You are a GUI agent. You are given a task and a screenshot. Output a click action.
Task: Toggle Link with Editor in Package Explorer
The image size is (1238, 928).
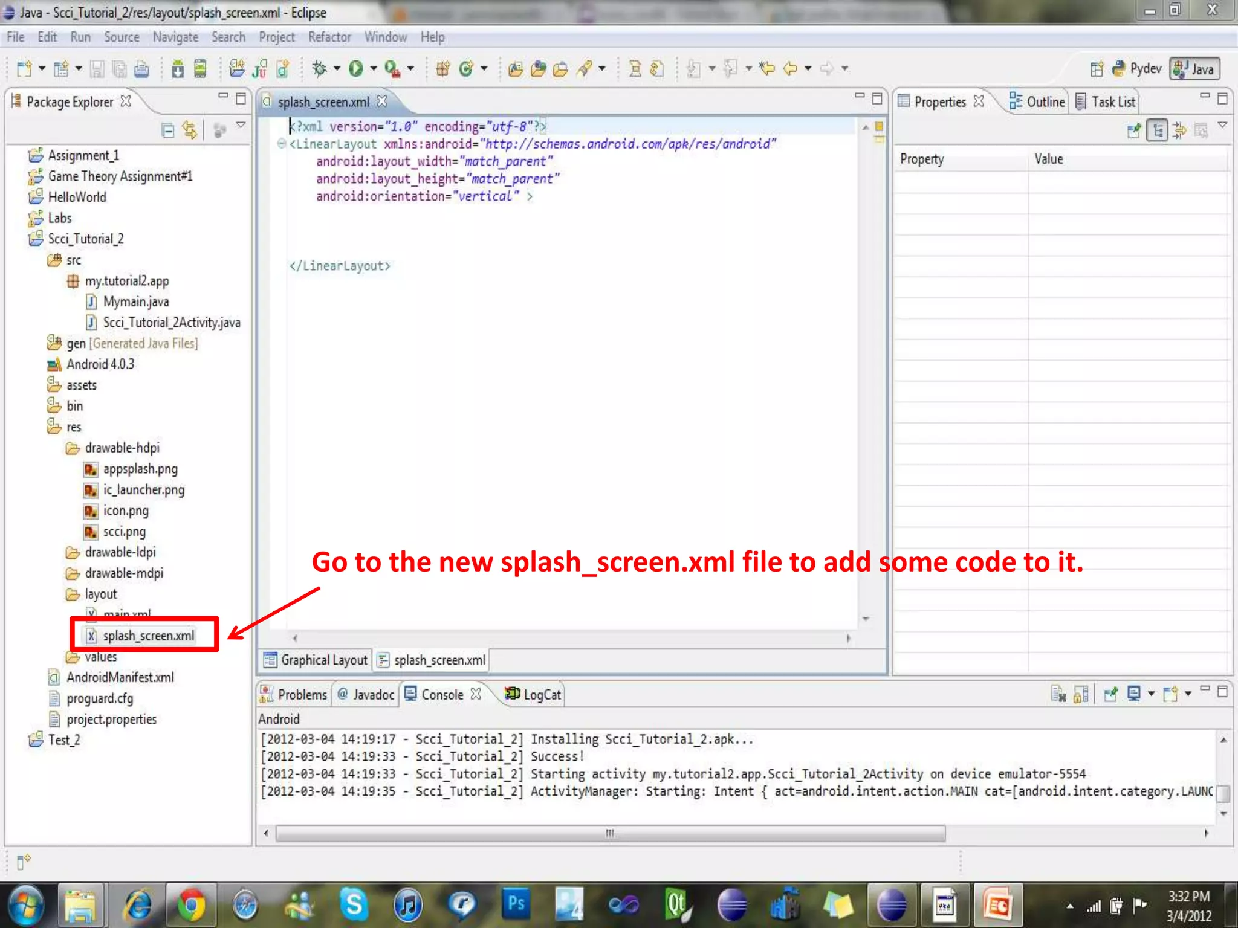coord(190,130)
